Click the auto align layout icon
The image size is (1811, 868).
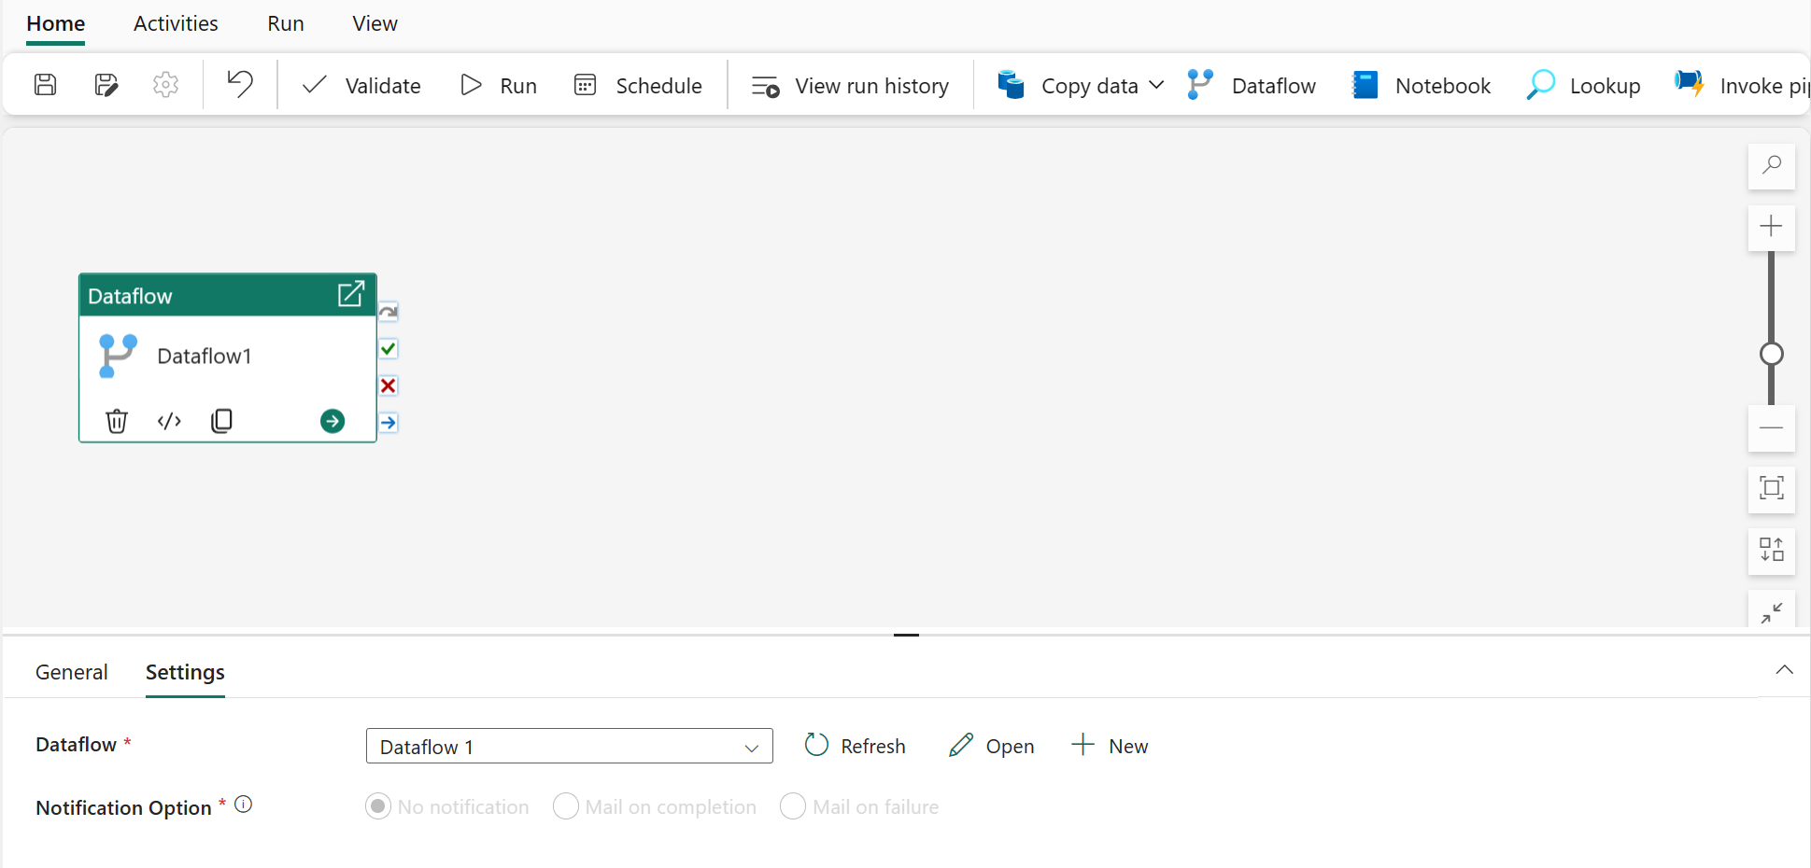tap(1771, 550)
